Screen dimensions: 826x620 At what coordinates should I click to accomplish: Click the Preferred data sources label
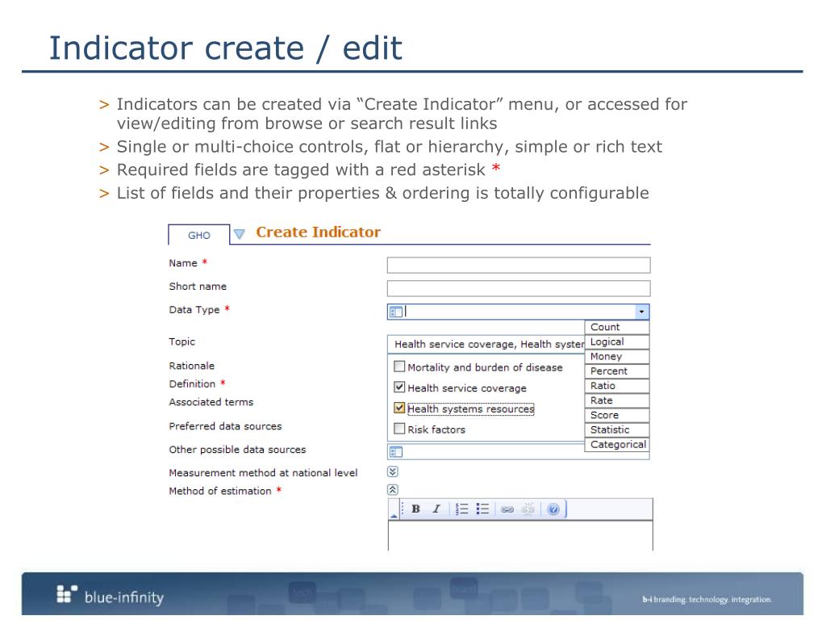coord(226,426)
